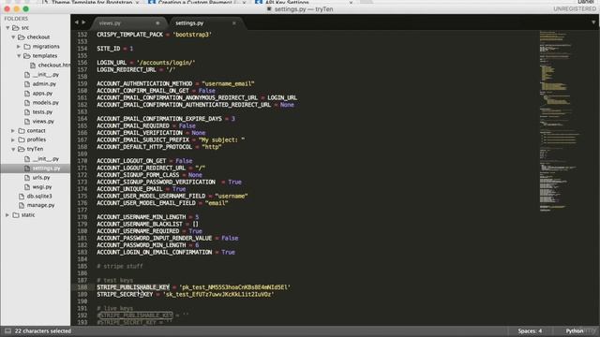Click file icon next to admin.py
Image resolution: width=600 pixels, height=337 pixels.
coord(27,84)
